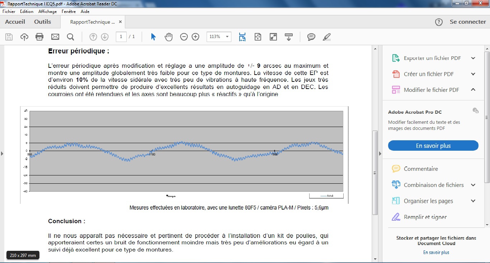Click the blue En savoir plus button
This screenshot has height=263, width=490.
[x=433, y=146]
